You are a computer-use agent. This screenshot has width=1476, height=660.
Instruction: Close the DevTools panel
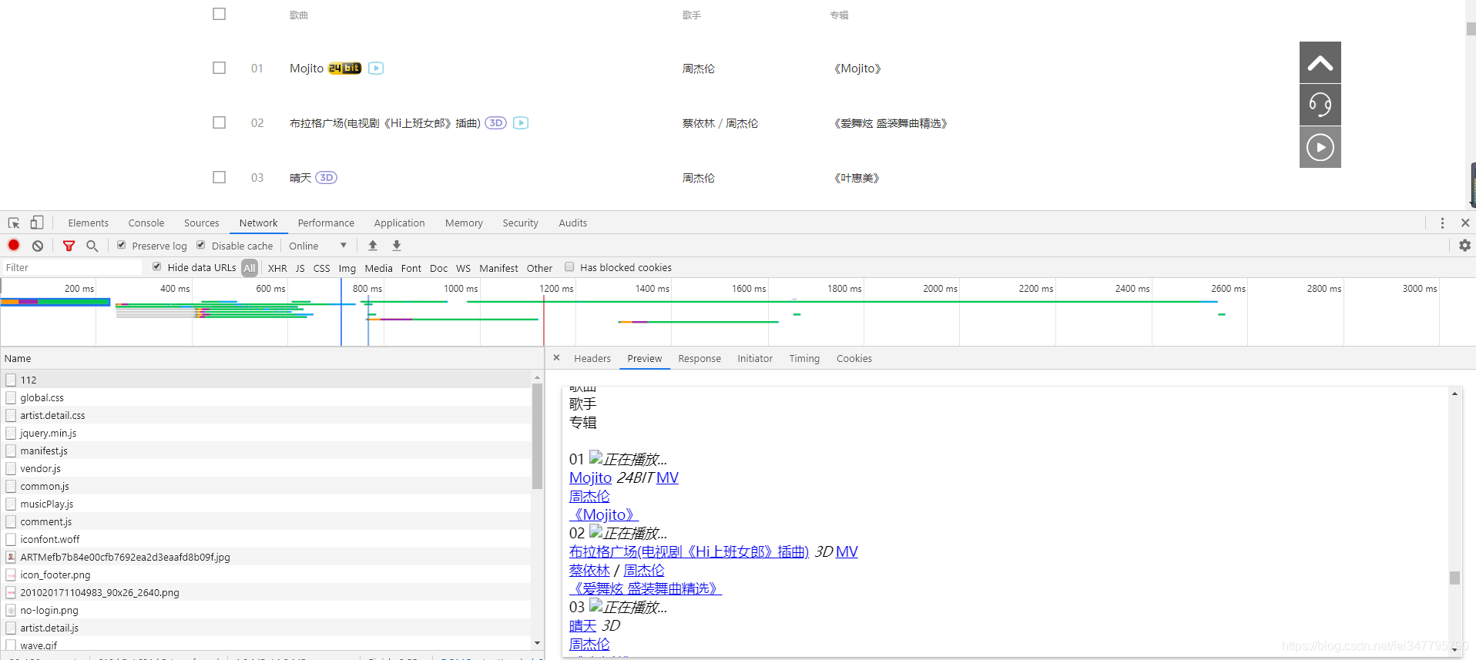tap(1465, 223)
